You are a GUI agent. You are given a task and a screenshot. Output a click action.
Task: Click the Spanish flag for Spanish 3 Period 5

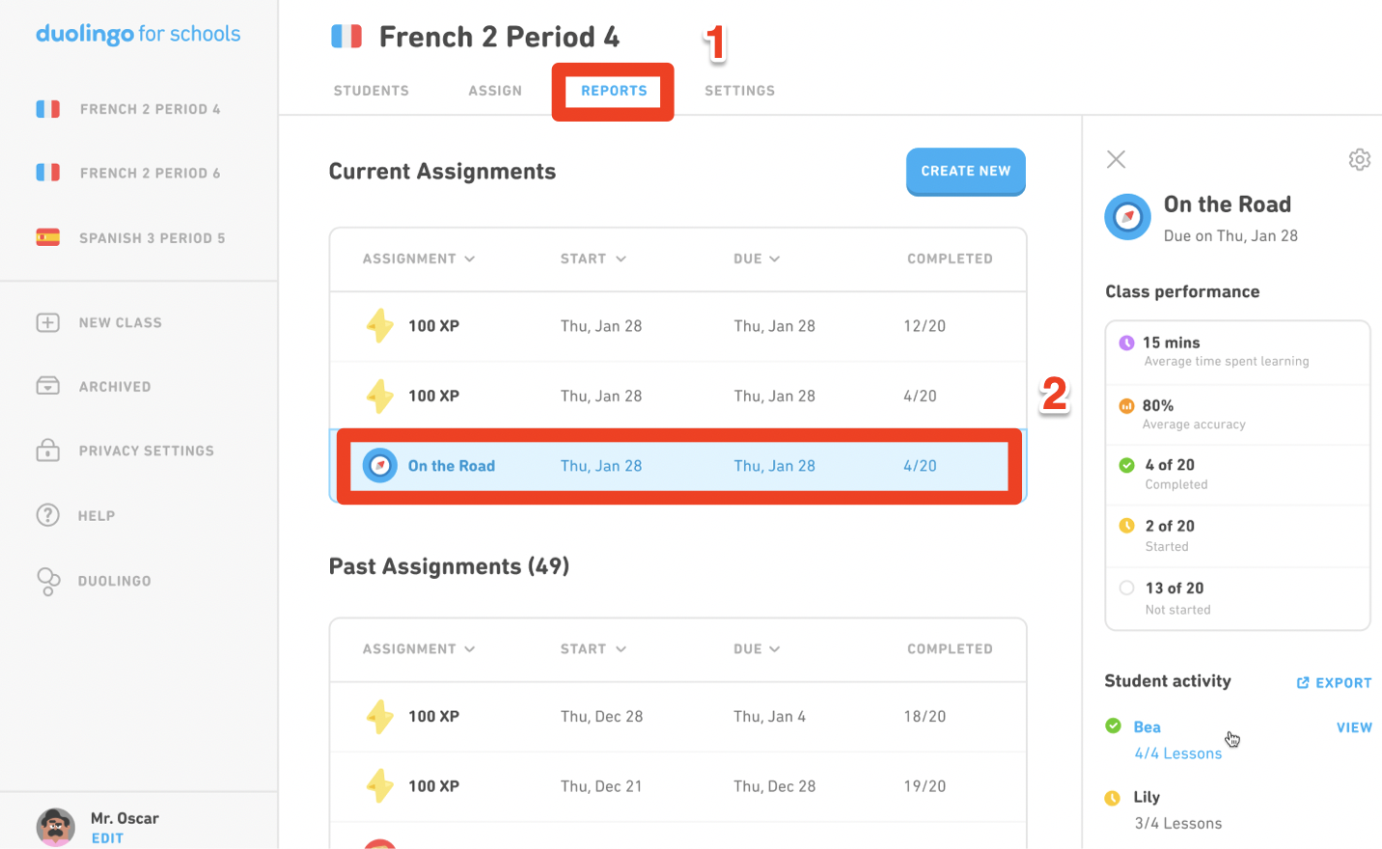pos(47,237)
